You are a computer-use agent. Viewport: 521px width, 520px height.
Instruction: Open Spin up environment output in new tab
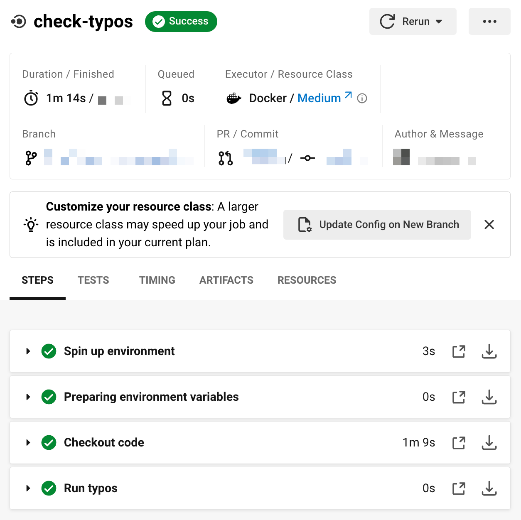pos(459,351)
